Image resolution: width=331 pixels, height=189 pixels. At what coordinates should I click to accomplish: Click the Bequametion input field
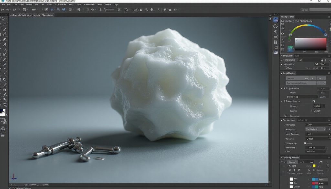[x=301, y=83]
